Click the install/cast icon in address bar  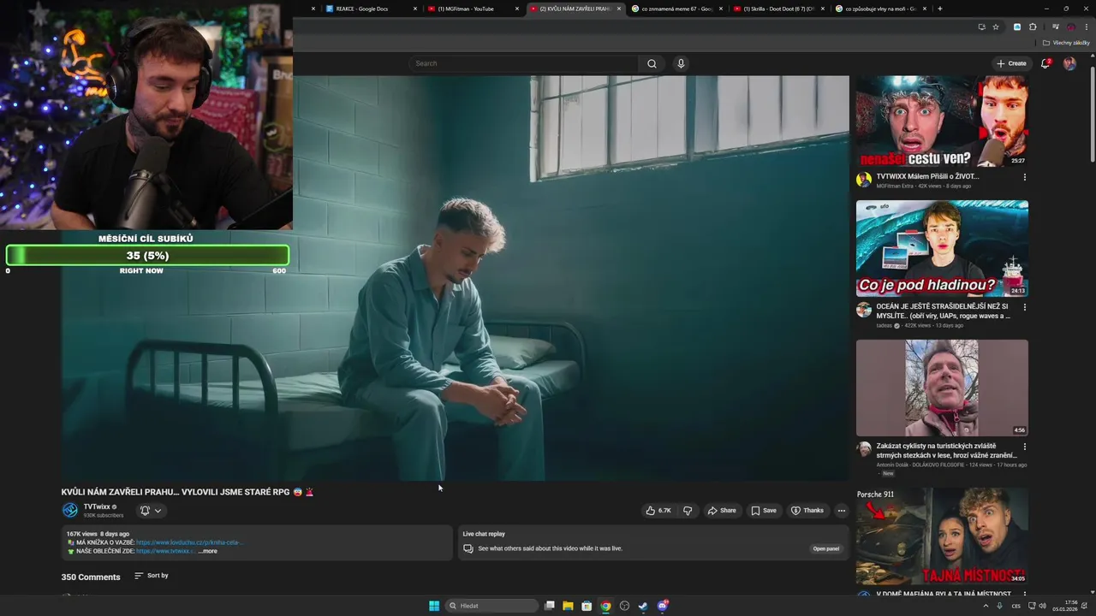pos(981,27)
